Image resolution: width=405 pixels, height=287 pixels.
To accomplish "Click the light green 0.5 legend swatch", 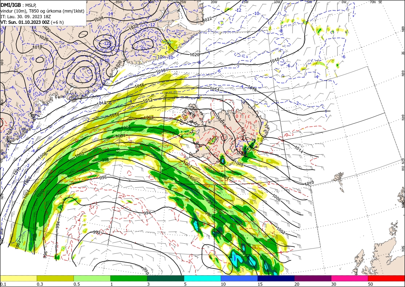I will pos(92,278).
